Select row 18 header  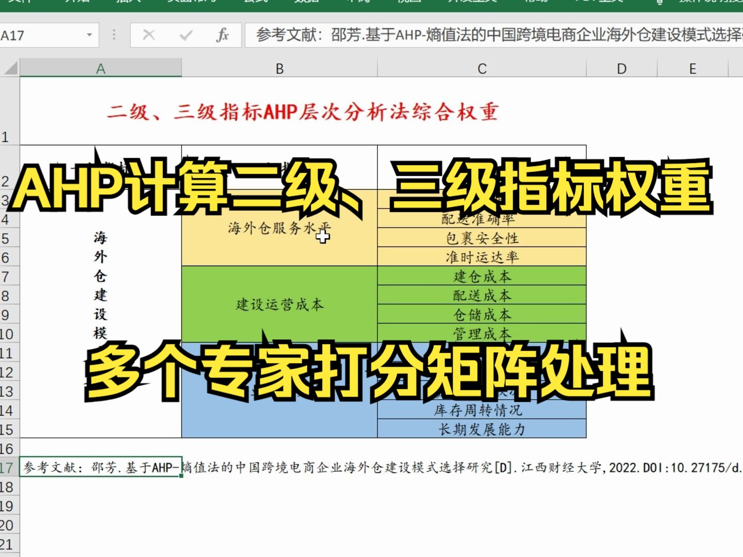tap(9, 486)
